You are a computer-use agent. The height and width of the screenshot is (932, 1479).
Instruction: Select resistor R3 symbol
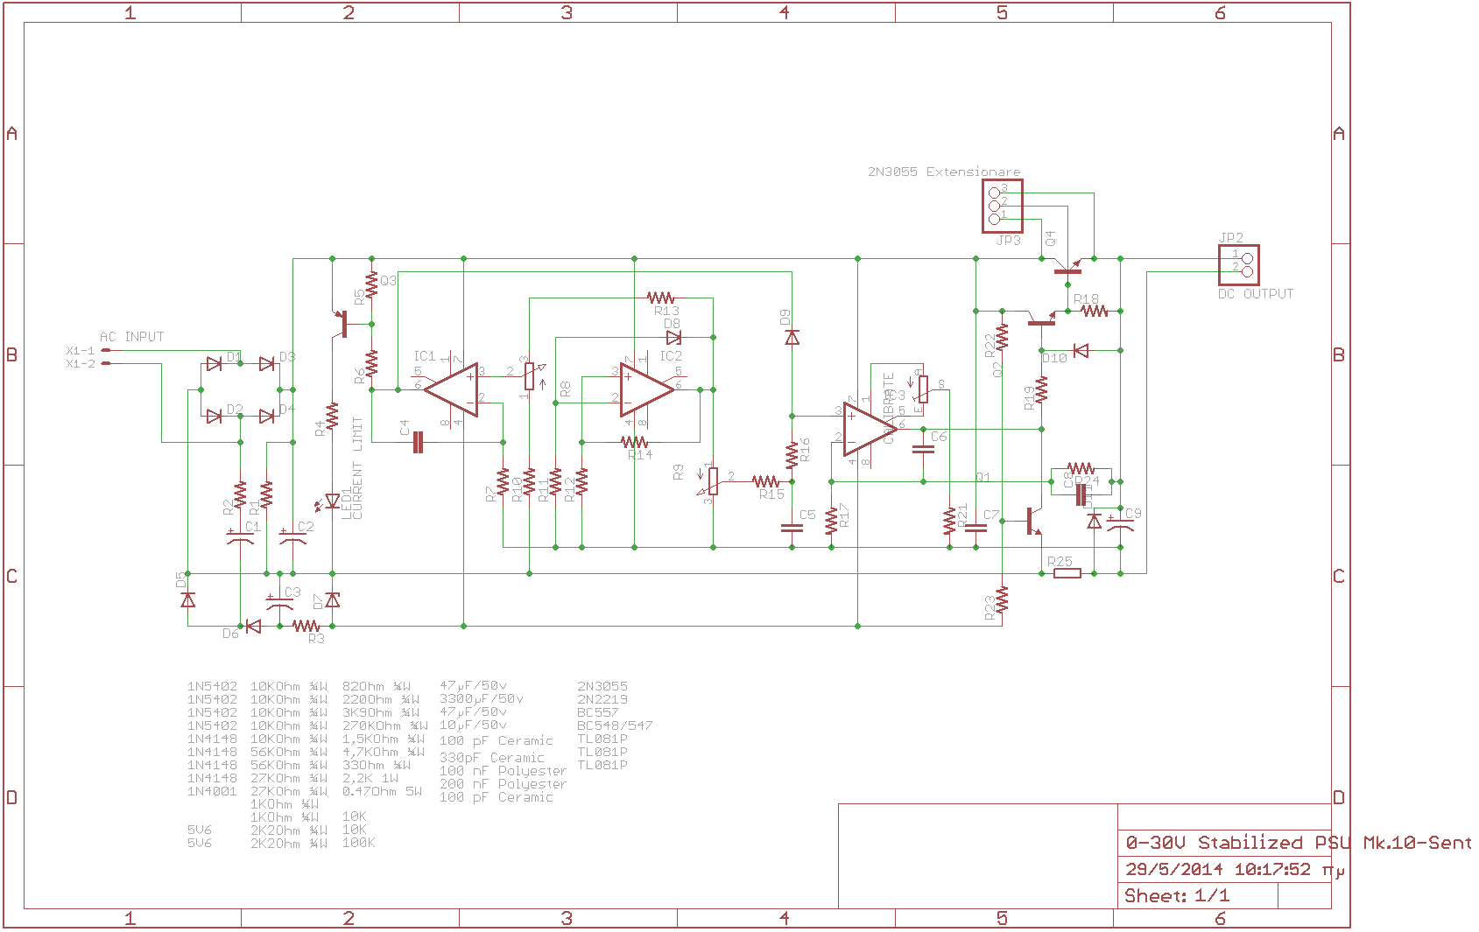(306, 626)
